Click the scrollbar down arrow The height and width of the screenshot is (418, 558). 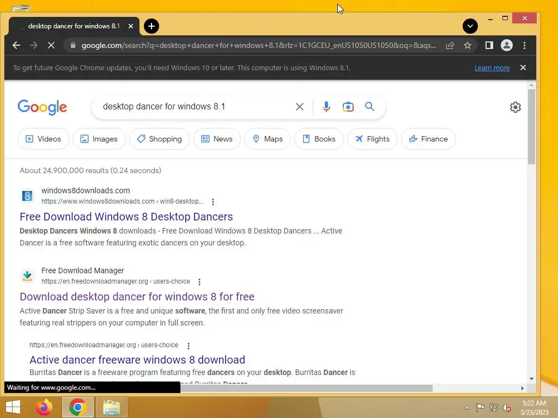[531, 379]
